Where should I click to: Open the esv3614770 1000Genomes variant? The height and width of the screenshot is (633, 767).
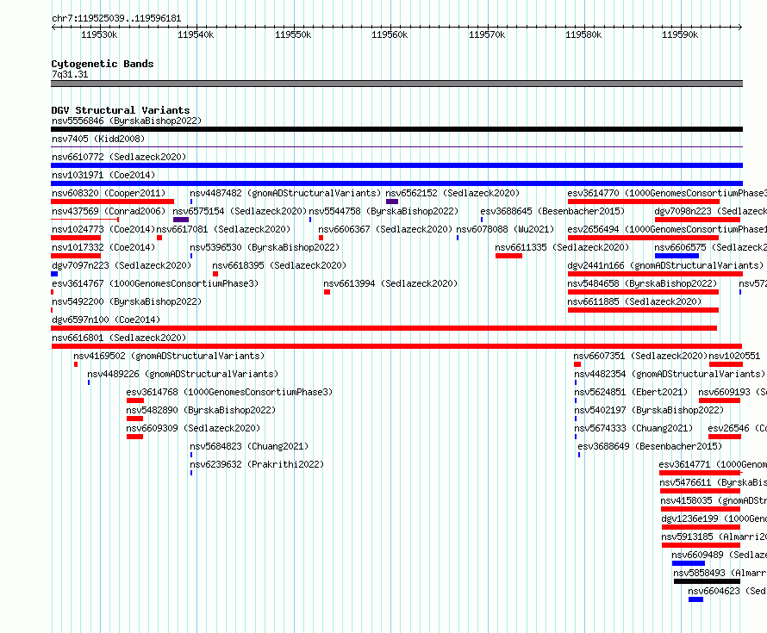pos(667,193)
